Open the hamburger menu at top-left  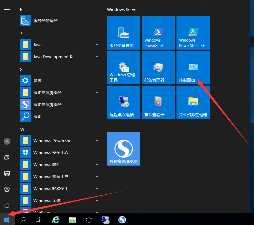tap(7, 10)
